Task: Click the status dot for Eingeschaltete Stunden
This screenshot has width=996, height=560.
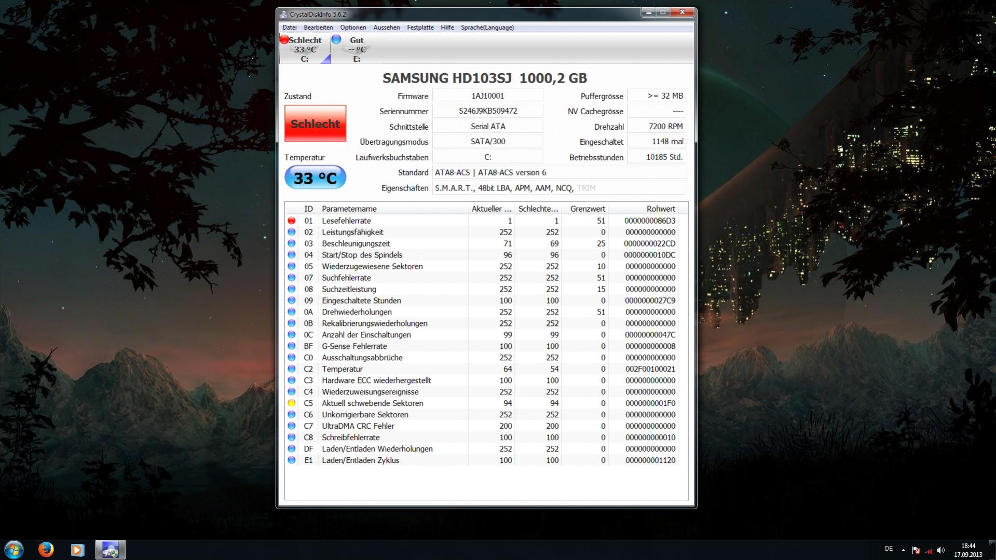Action: [292, 301]
